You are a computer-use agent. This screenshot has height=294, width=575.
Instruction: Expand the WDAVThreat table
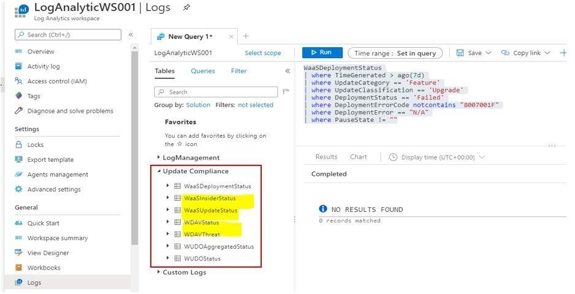(167, 233)
